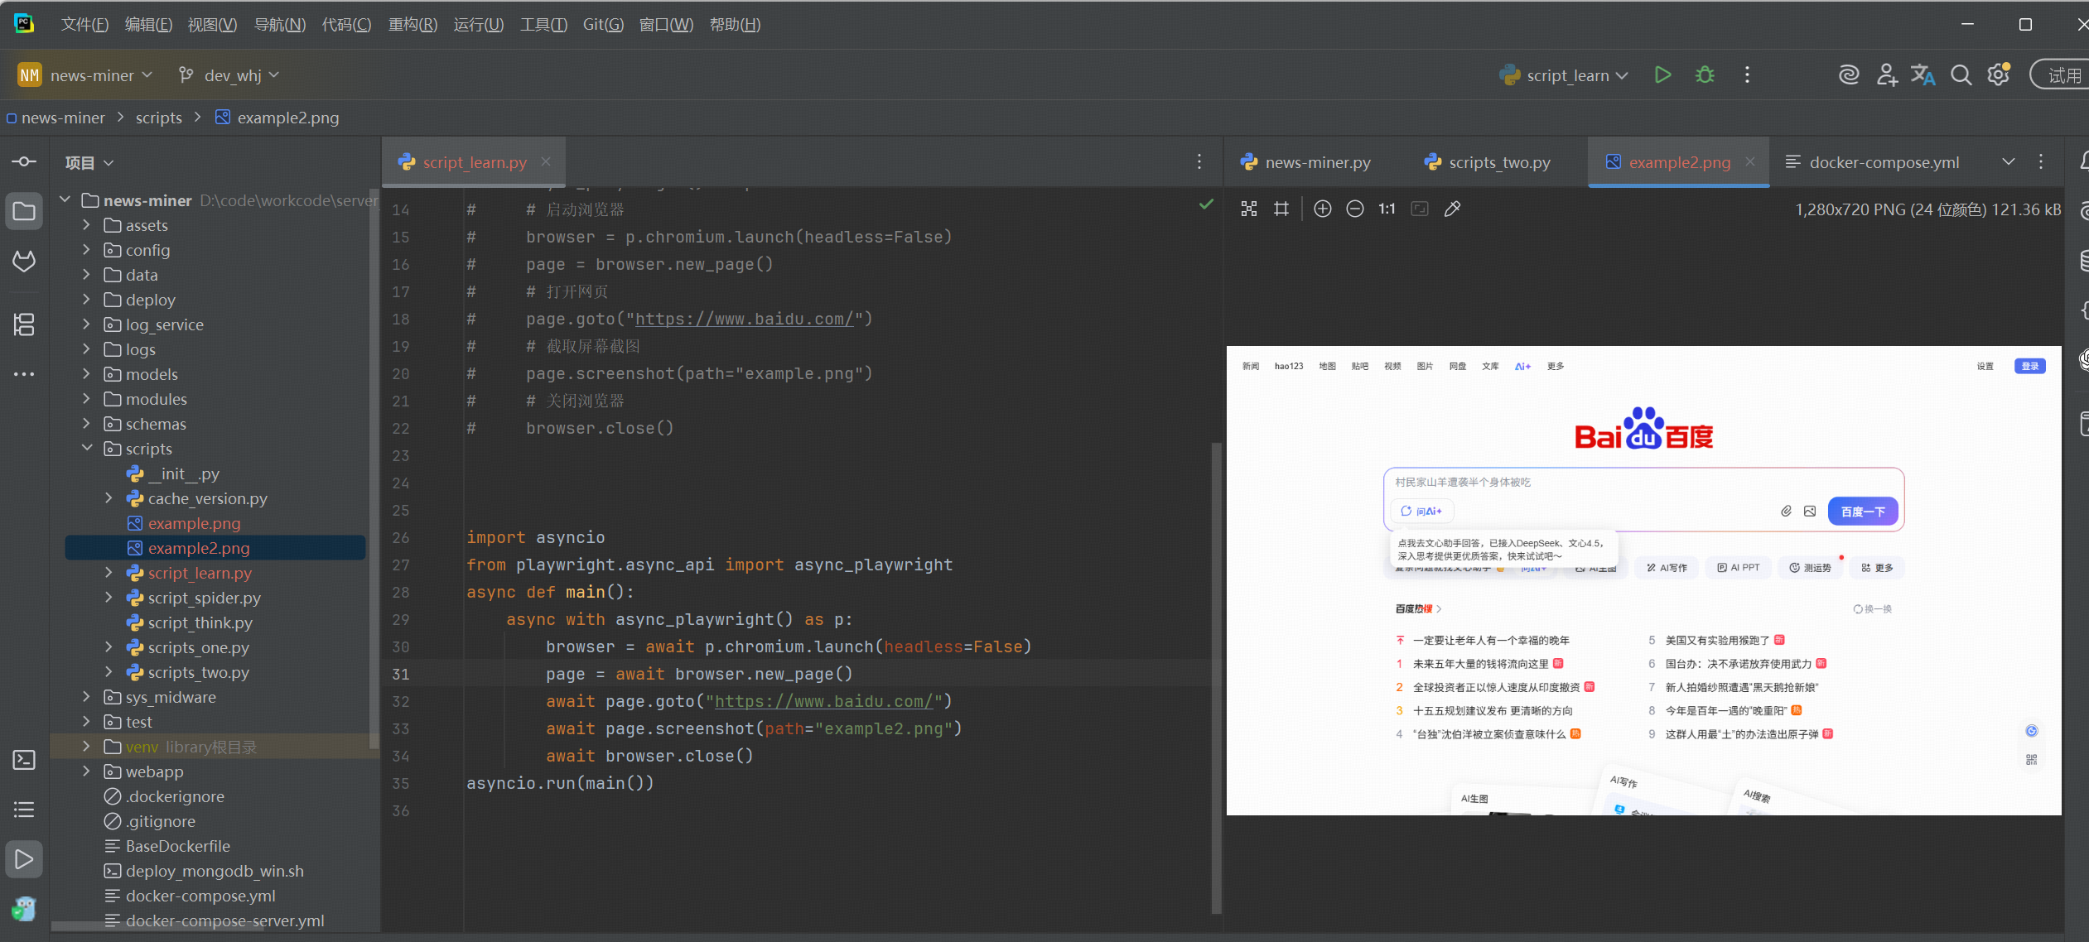
Task: Click the image zoom out icon
Action: coord(1355,209)
